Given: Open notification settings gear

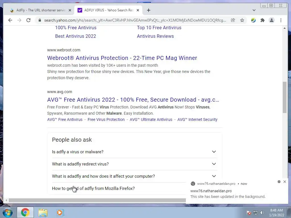Looking at the screenshot, I should (x=279, y=182).
